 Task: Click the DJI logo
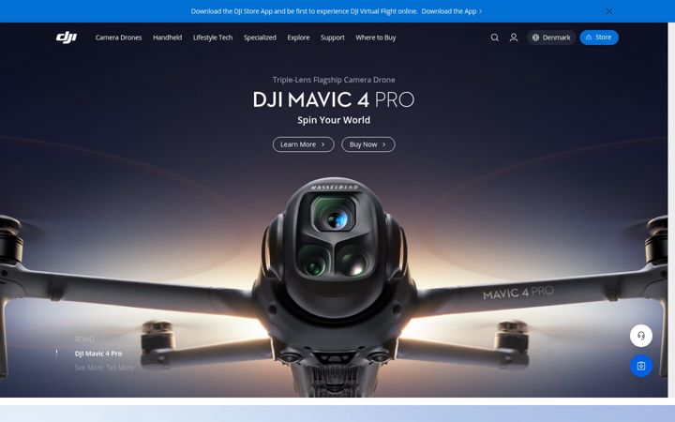pyautogui.click(x=67, y=38)
